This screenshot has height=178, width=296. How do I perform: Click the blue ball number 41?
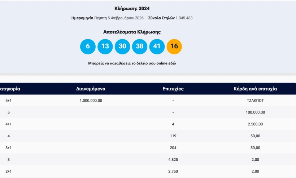point(157,46)
